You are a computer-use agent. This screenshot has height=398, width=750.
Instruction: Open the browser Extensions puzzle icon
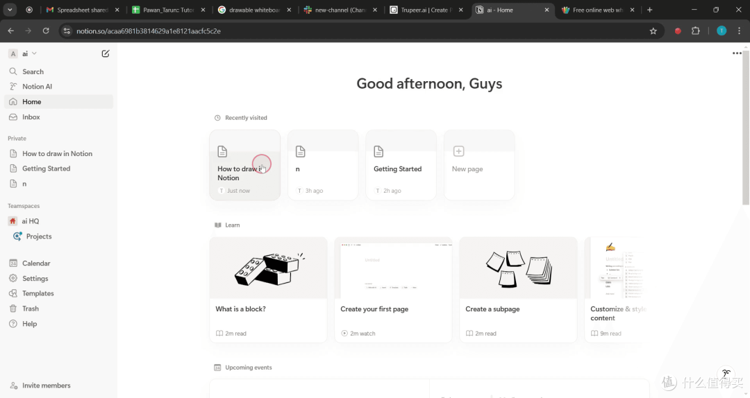[x=696, y=31]
